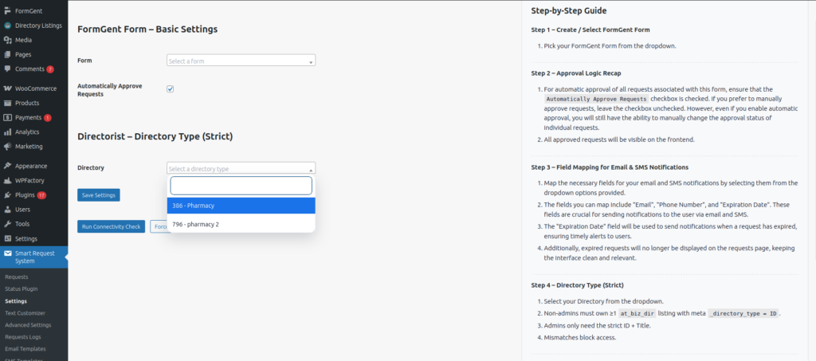Open the Plugins plug icon

[7, 194]
